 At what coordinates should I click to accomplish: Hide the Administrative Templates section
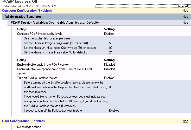click(185, 17)
